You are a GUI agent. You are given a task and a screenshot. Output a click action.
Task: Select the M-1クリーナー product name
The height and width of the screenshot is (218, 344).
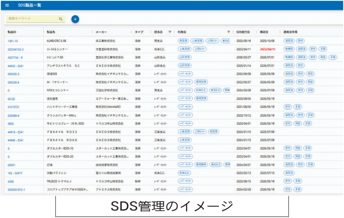click(57, 82)
